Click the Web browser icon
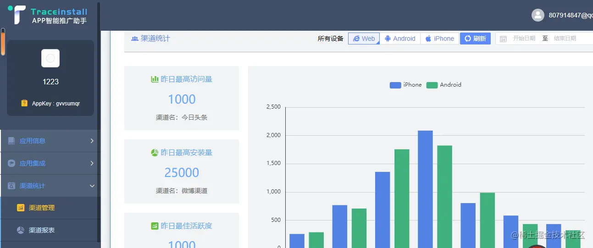The image size is (593, 248). tap(356, 39)
